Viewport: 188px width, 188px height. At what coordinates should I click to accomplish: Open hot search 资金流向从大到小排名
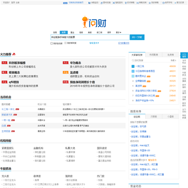point(146,91)
